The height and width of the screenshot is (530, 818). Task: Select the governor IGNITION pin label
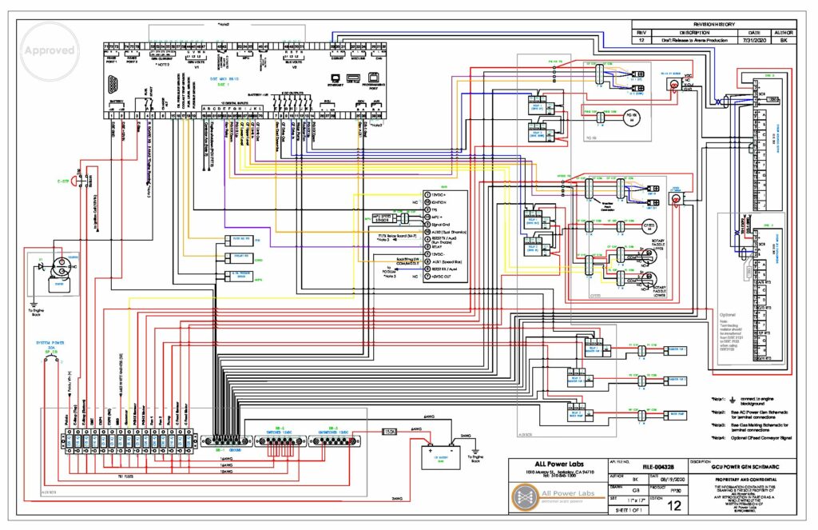(439, 202)
